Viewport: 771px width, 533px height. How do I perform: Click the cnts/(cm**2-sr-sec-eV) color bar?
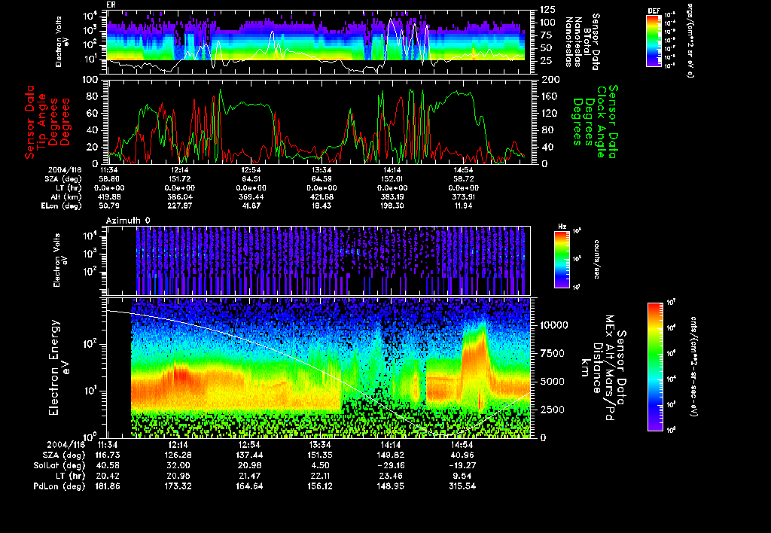click(655, 367)
